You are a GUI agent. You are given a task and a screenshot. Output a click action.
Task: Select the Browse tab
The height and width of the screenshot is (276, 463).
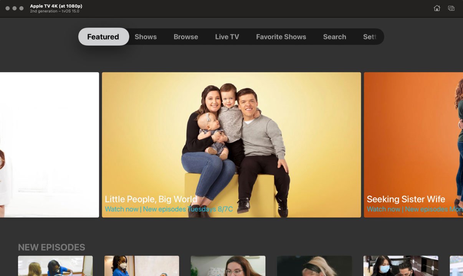pyautogui.click(x=186, y=36)
